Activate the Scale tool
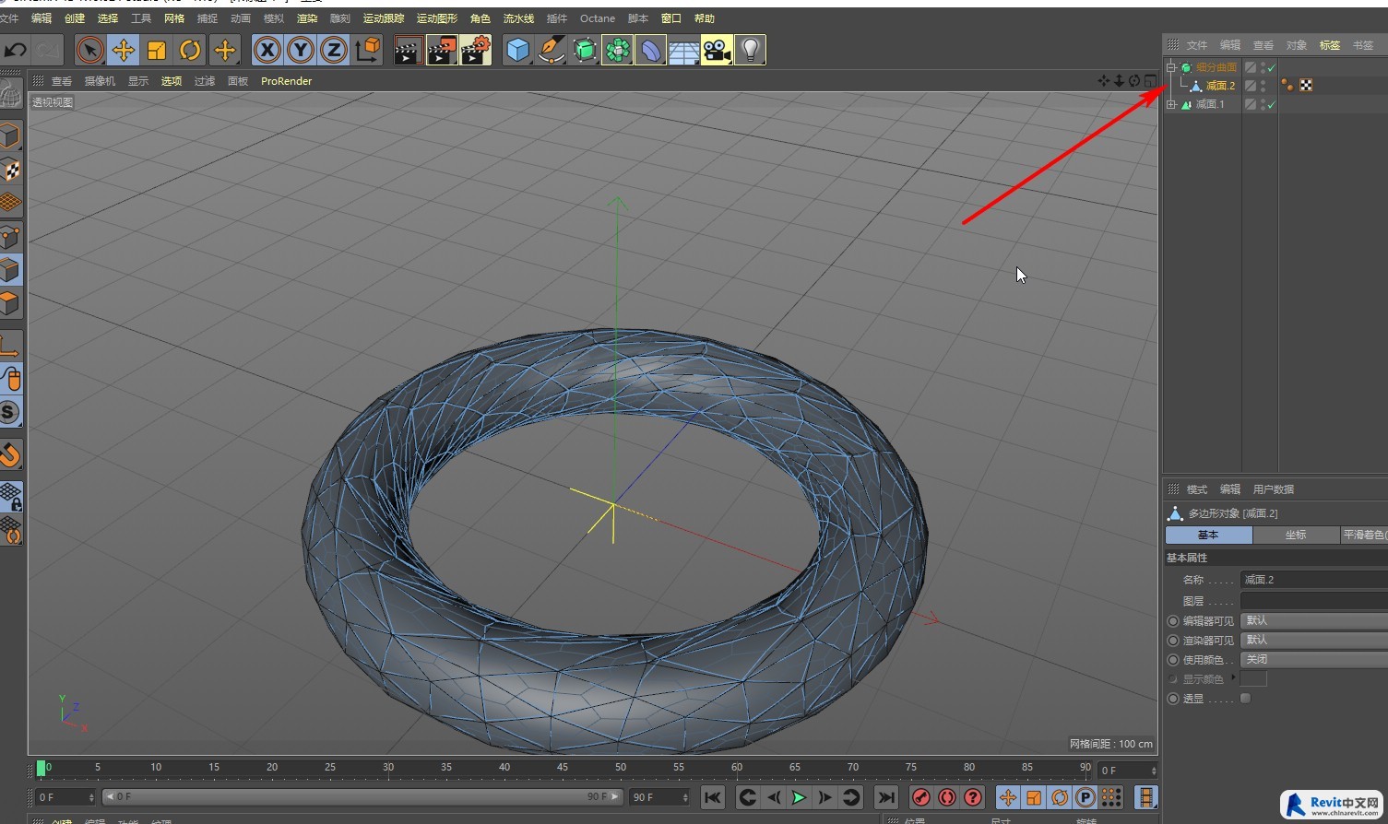The image size is (1388, 824). [x=157, y=50]
